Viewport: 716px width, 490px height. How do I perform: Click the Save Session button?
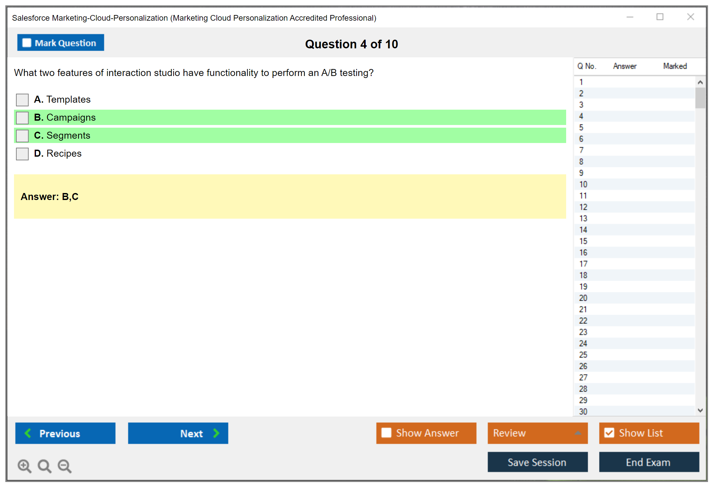click(x=537, y=462)
